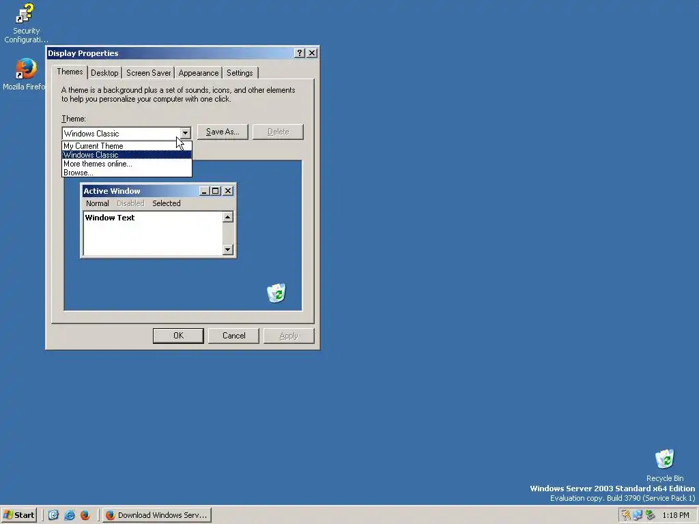Open the Appearance tab
The image size is (699, 524).
(x=199, y=73)
